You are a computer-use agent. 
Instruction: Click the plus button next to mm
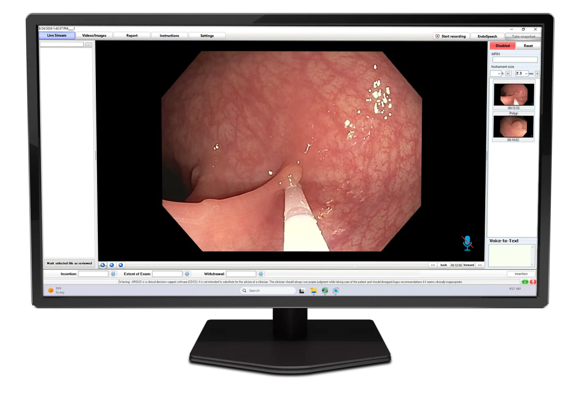(537, 74)
